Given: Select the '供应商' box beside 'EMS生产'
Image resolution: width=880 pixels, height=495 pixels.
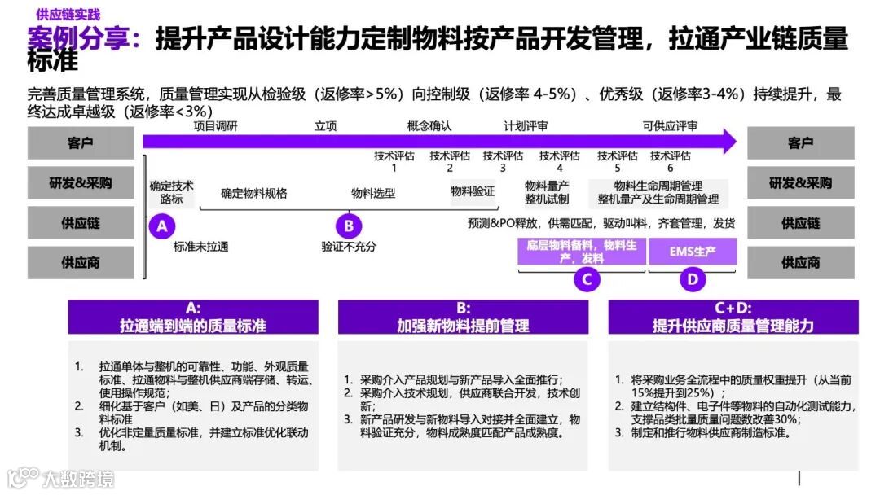Looking at the screenshot, I should pos(800,262).
